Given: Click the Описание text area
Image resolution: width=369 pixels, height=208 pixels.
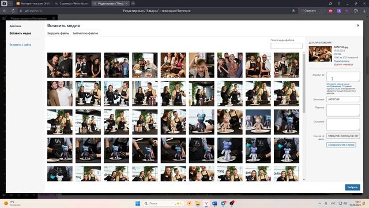Looking at the screenshot, I should 343,124.
